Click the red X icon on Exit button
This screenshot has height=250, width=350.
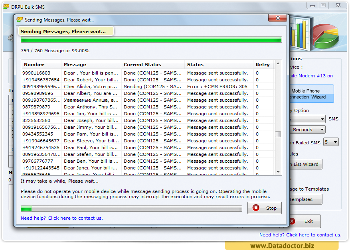292,221
